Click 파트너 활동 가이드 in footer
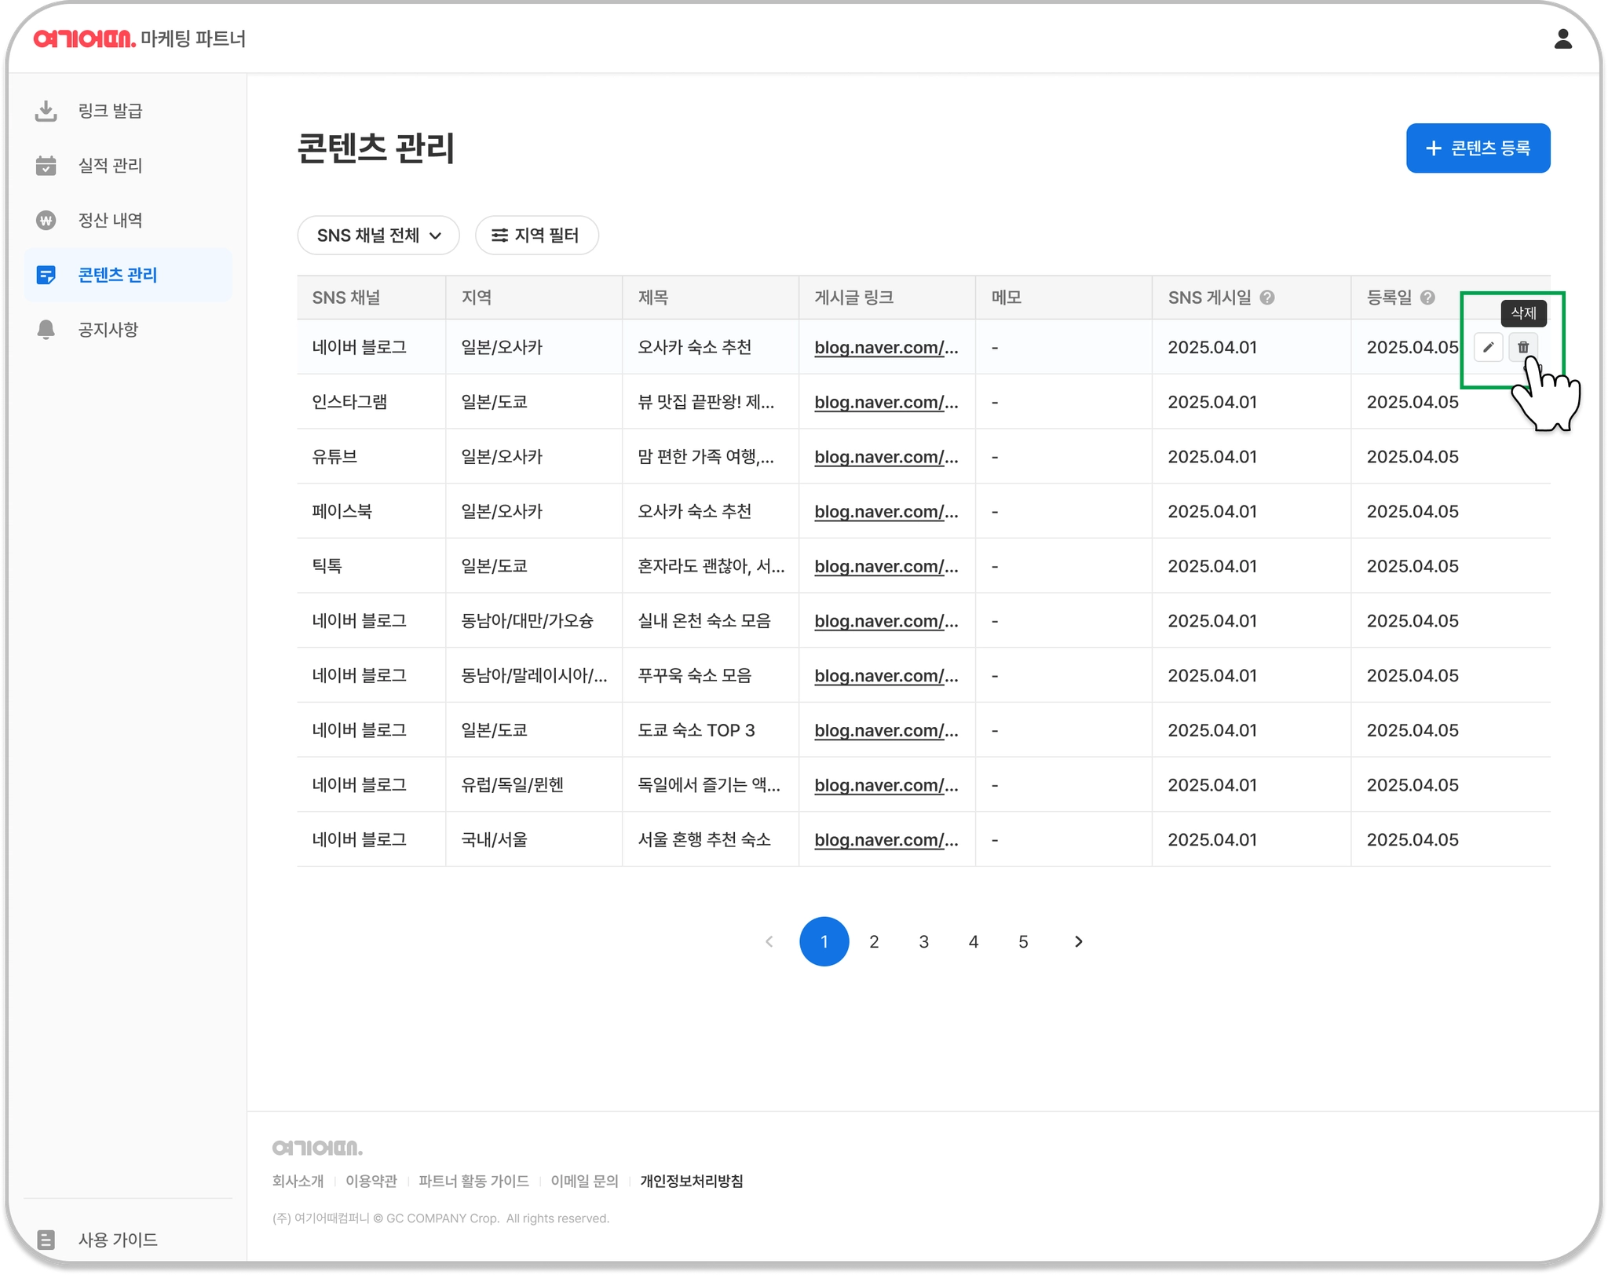This screenshot has width=1608, height=1275. click(x=473, y=1181)
